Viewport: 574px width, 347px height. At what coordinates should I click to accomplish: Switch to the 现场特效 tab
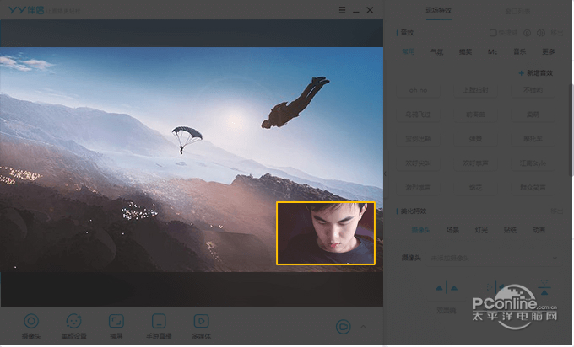[439, 11]
